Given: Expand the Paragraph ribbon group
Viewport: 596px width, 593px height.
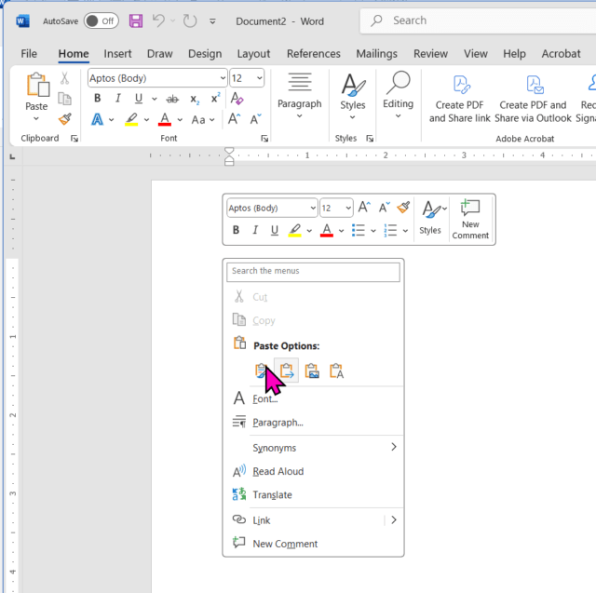Looking at the screenshot, I should [x=300, y=95].
